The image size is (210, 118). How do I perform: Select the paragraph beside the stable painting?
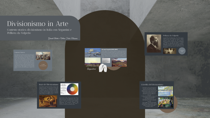click(x=69, y=101)
